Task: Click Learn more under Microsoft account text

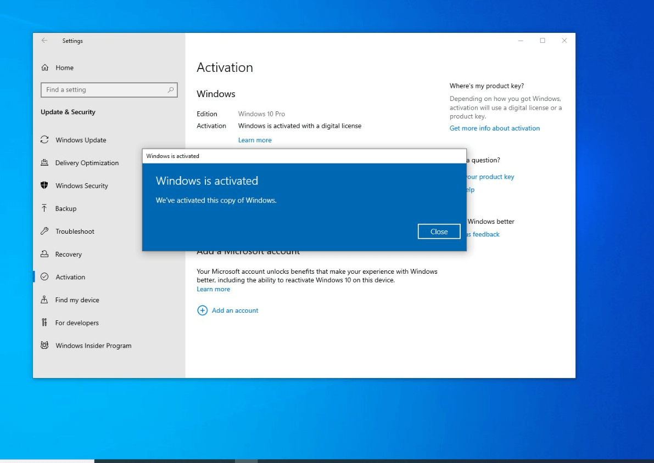Action: coord(214,289)
